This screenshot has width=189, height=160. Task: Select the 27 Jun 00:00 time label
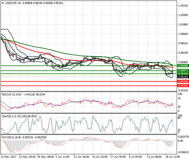pos(118,157)
